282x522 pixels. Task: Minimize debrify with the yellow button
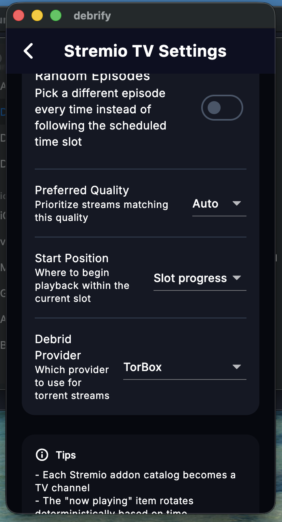click(37, 15)
